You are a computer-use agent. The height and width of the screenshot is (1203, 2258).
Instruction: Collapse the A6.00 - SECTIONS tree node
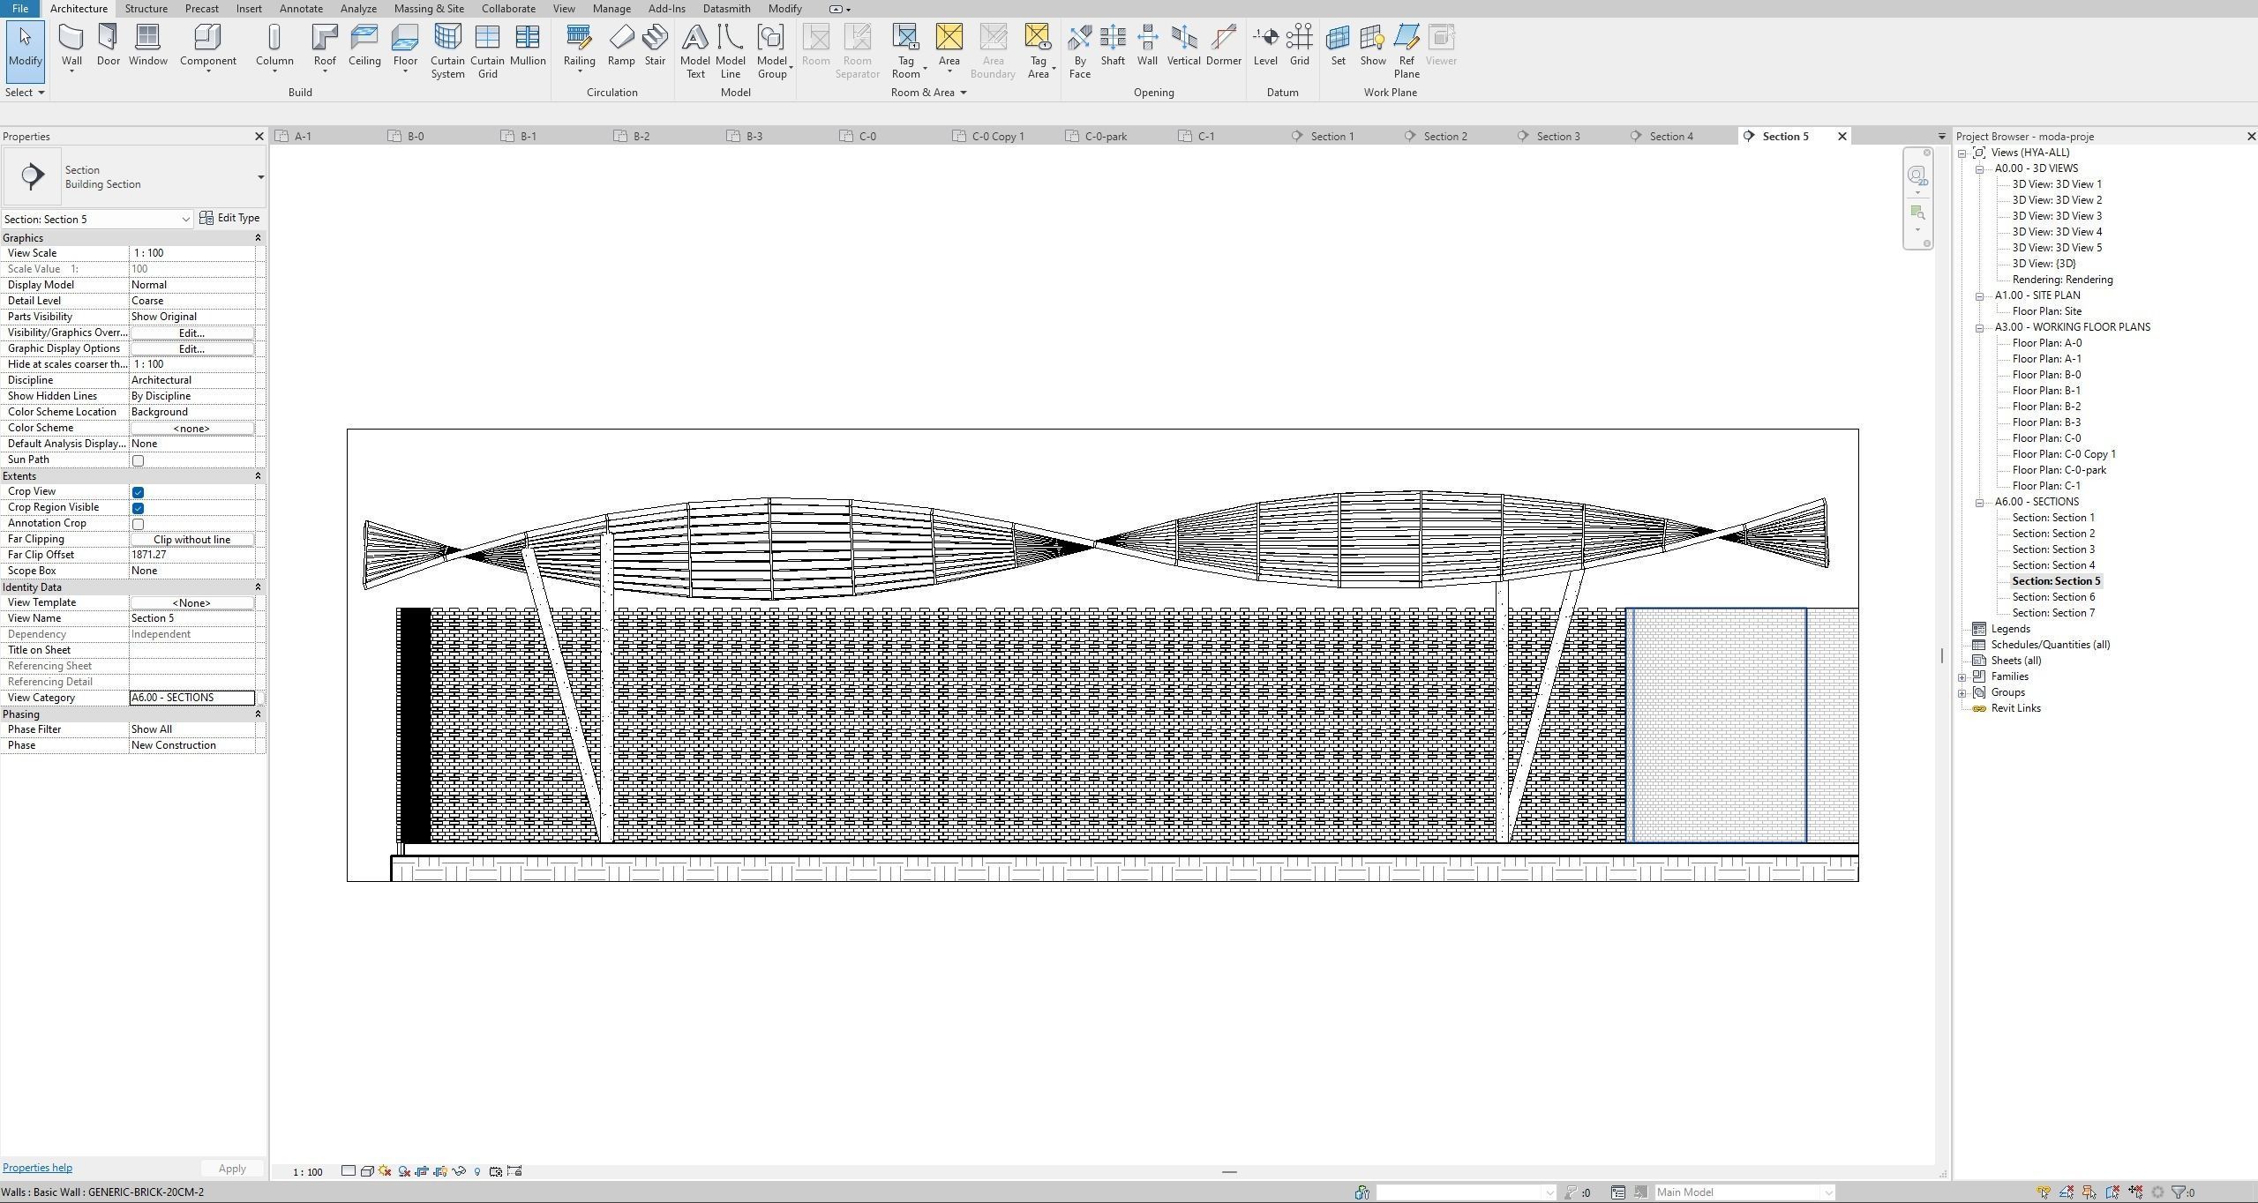pyautogui.click(x=1979, y=501)
